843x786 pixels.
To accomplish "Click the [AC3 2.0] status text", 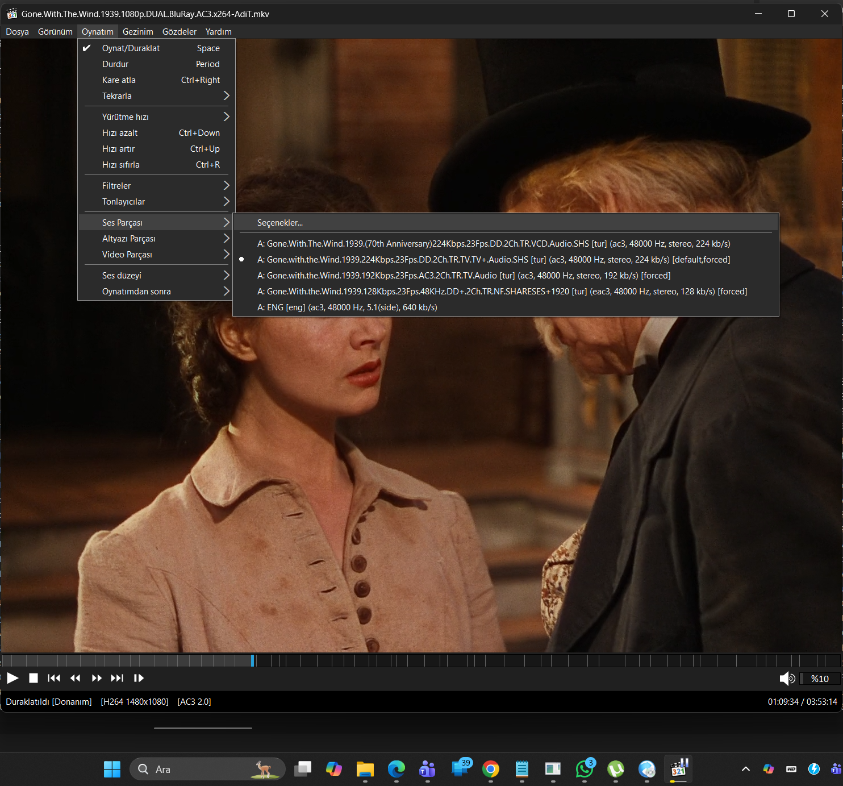I will [x=194, y=702].
